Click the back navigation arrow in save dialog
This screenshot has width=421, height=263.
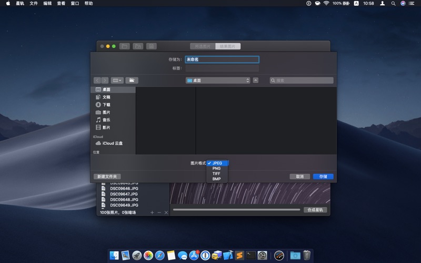coord(97,80)
